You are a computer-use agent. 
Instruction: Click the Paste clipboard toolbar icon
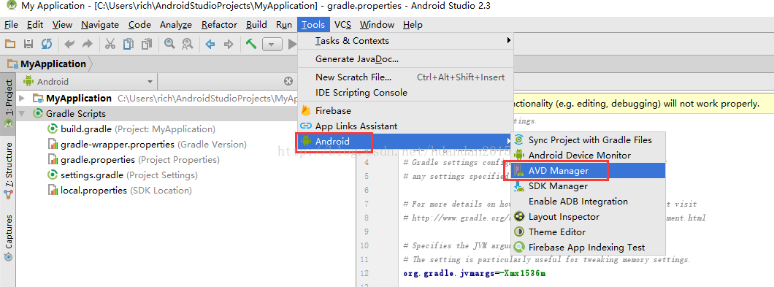[x=147, y=45]
